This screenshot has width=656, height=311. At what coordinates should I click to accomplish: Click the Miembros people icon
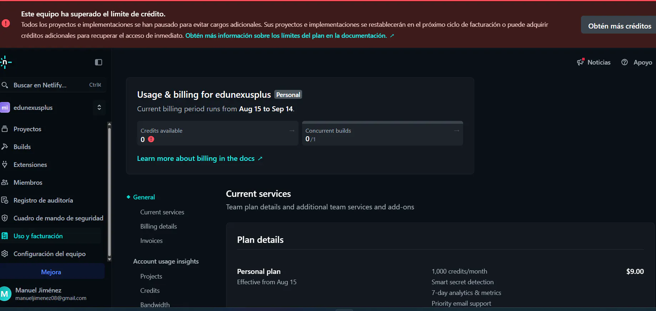5,182
